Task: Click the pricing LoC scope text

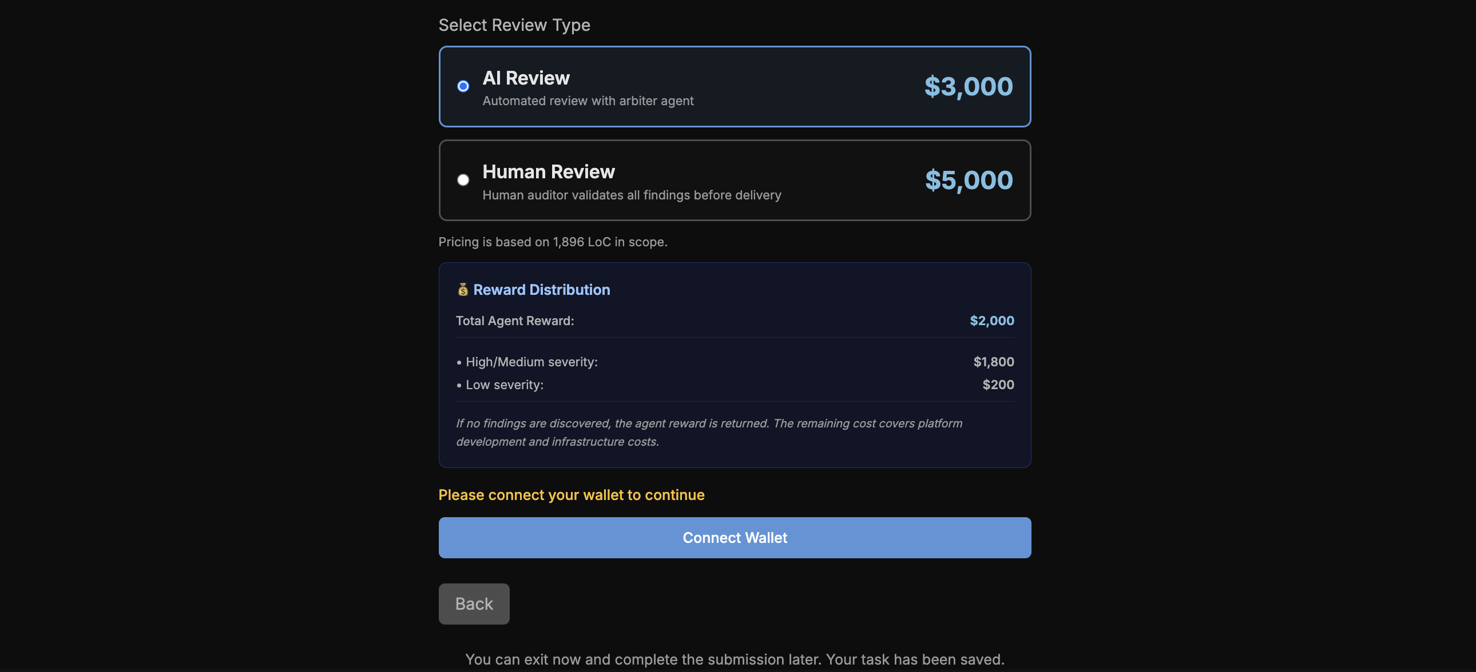Action: click(552, 242)
